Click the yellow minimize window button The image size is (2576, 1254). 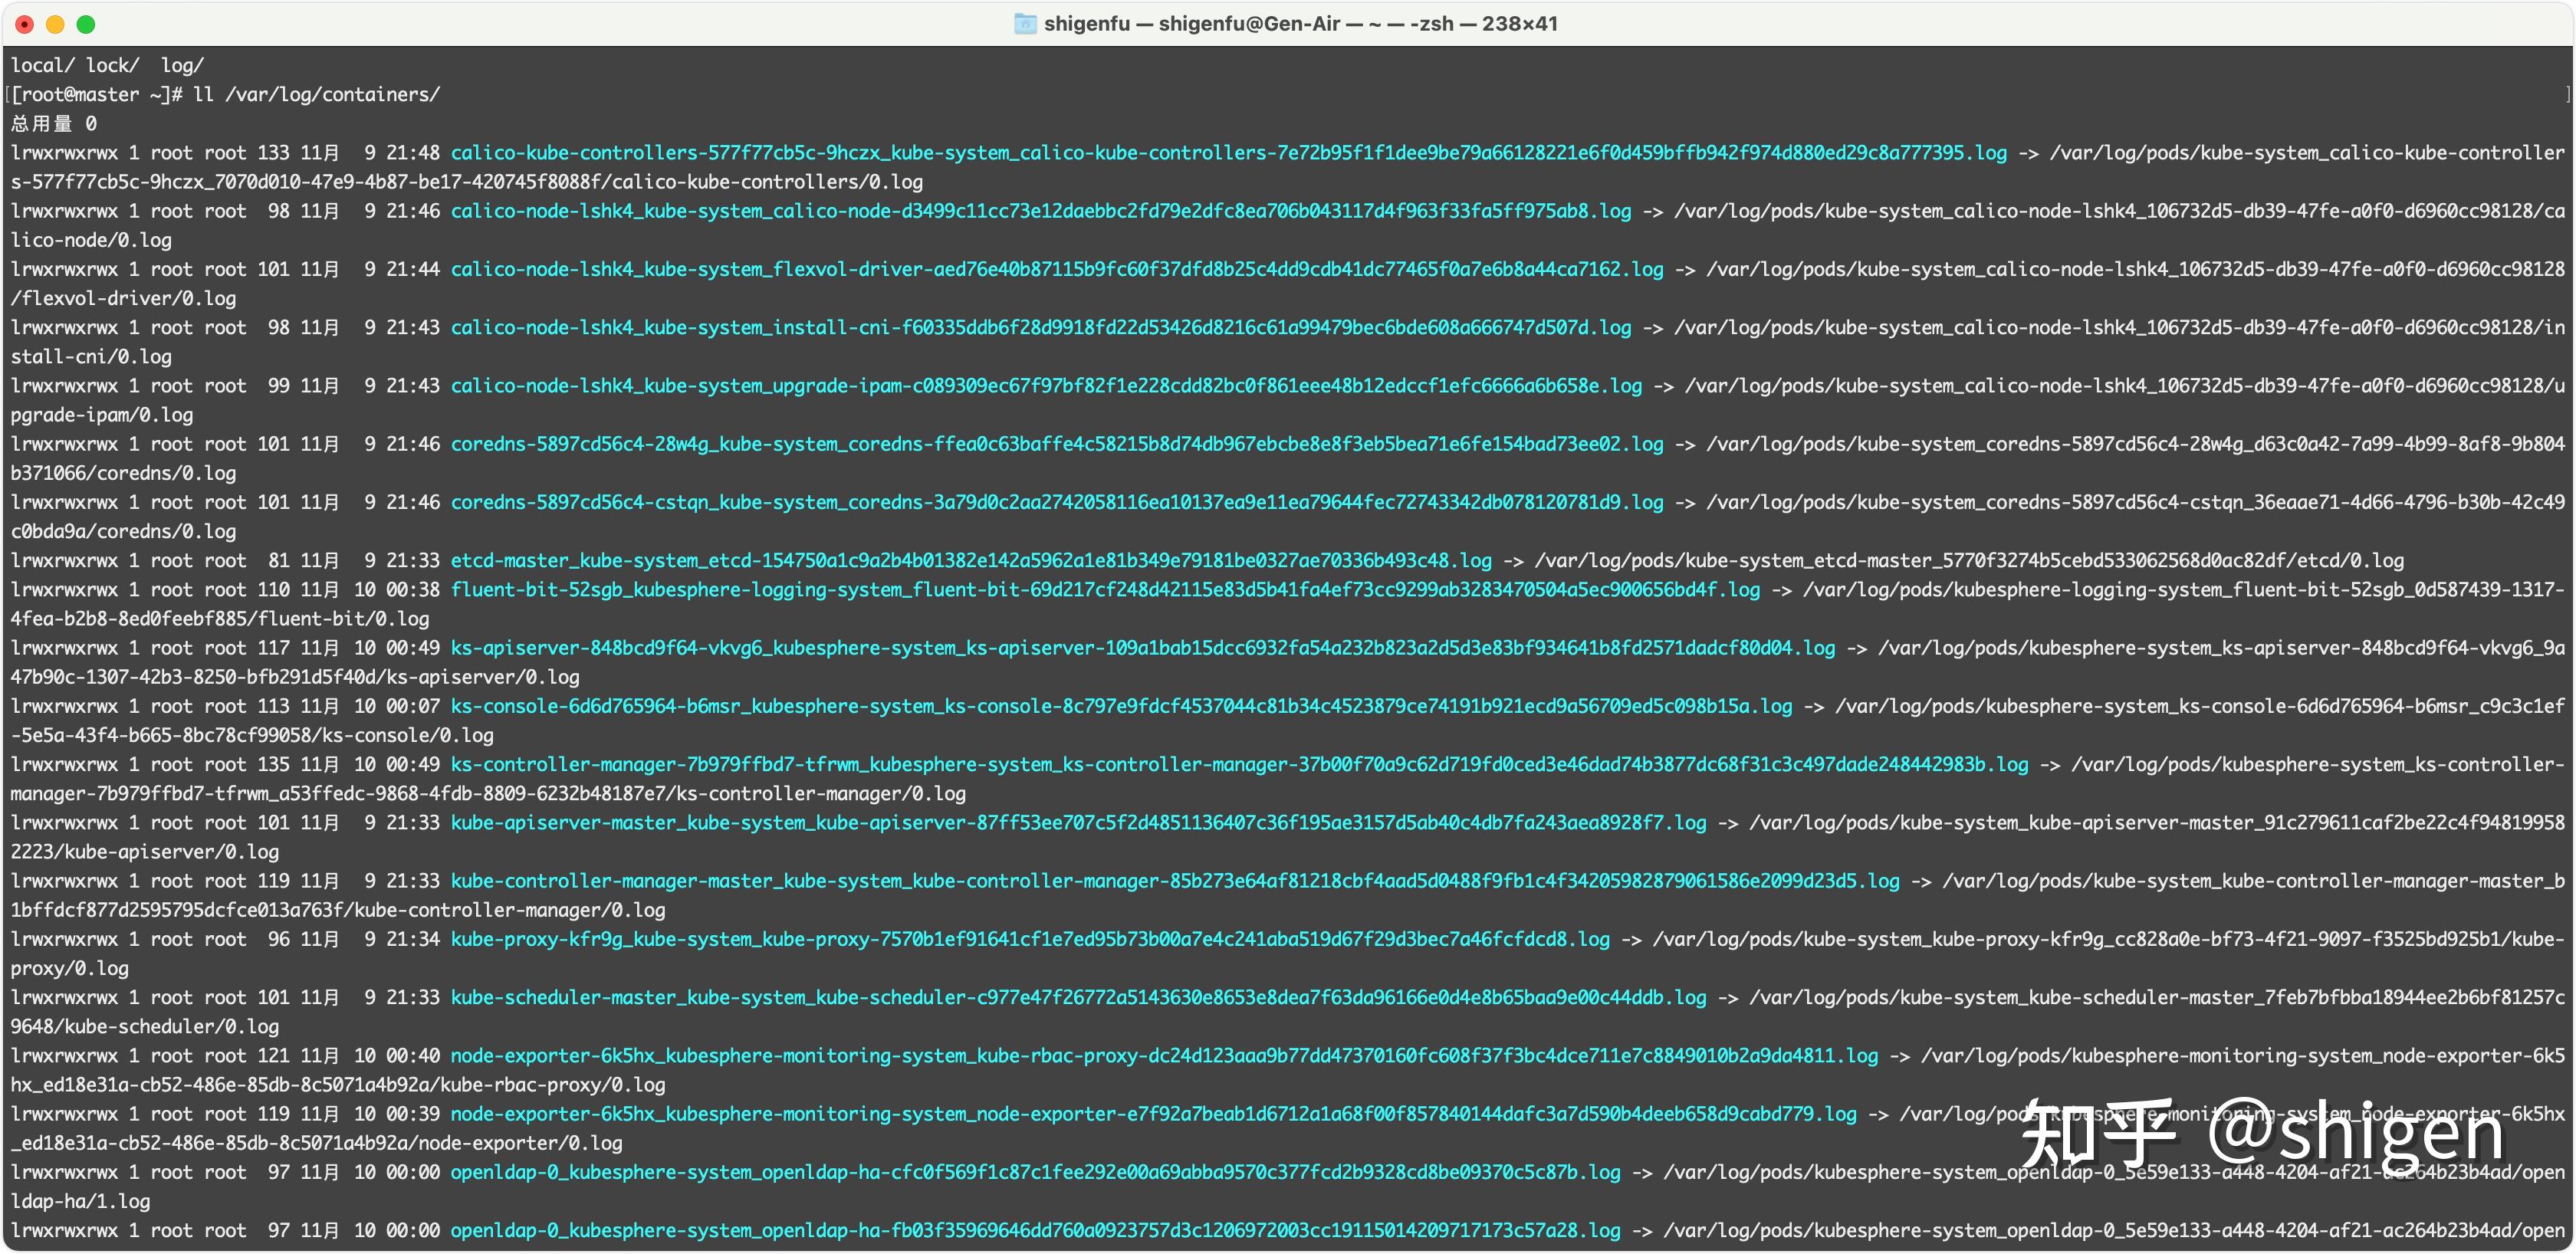point(55,24)
